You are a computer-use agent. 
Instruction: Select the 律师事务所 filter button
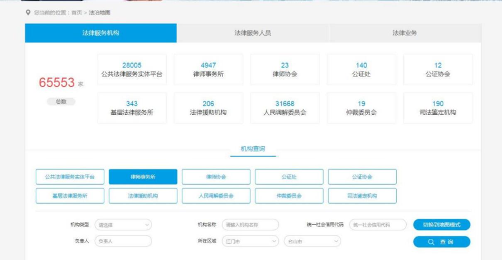143,177
